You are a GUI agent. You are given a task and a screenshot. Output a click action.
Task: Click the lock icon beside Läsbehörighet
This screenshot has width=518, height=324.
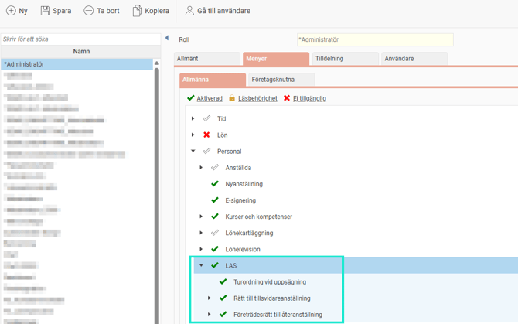tap(232, 98)
